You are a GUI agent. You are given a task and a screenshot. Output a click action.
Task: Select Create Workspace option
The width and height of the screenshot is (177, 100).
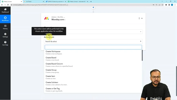tap(93, 53)
